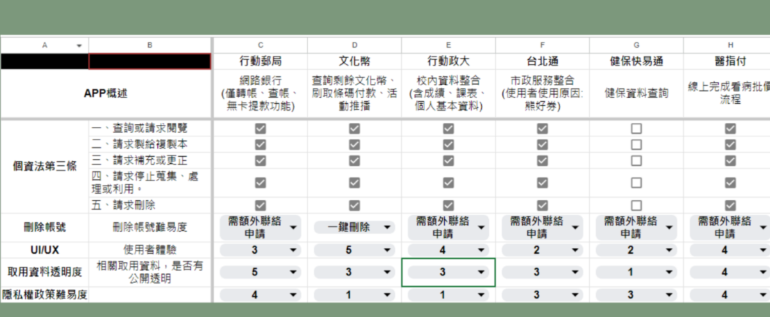
Task: Select the 健保資料查詢 description cell
Action: [636, 93]
